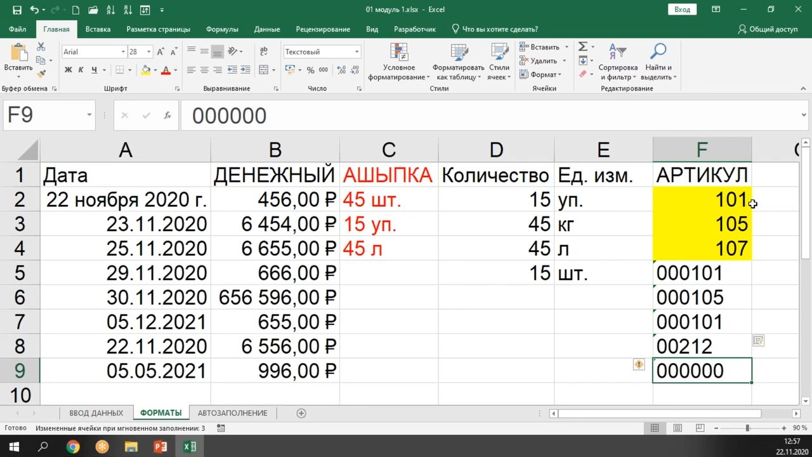Click the decrease indent icon

pyautogui.click(x=232, y=70)
